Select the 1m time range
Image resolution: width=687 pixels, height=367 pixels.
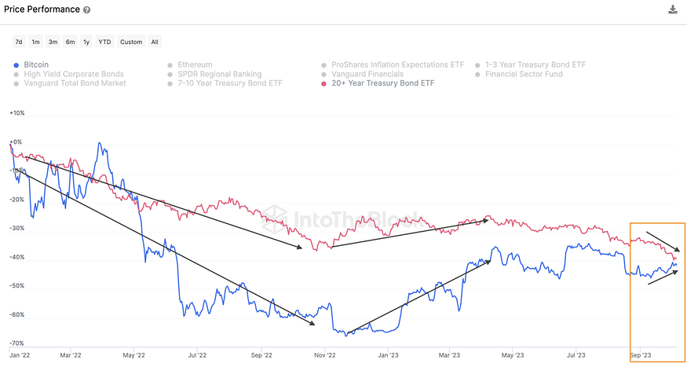pyautogui.click(x=35, y=42)
